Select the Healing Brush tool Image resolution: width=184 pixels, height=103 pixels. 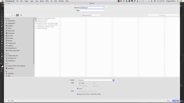click(x=2, y=26)
